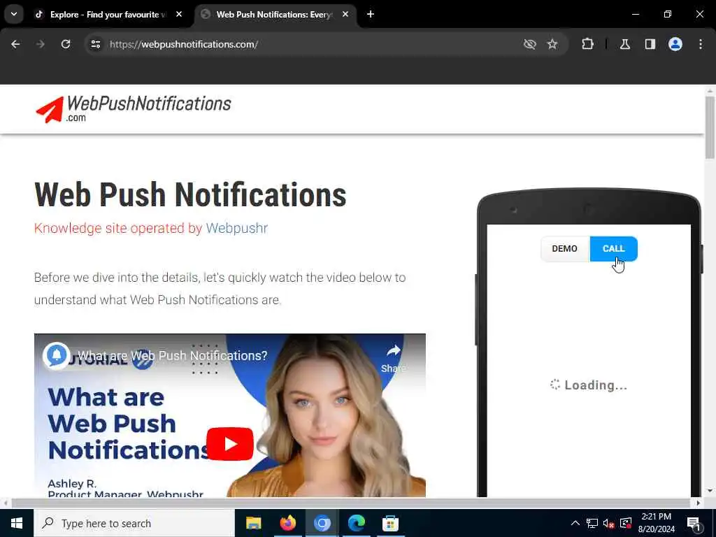Open the Windows Start menu

tap(17, 523)
